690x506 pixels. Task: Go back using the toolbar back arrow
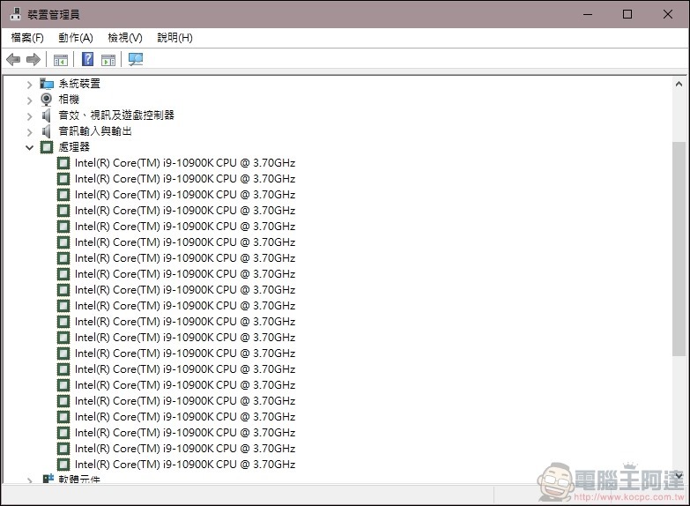13,59
